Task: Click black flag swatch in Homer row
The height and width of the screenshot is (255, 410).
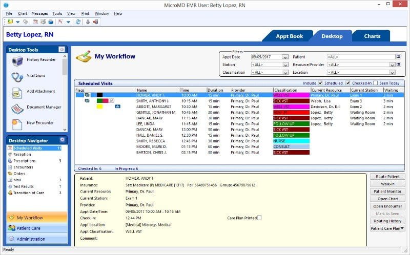Action: coord(99,95)
